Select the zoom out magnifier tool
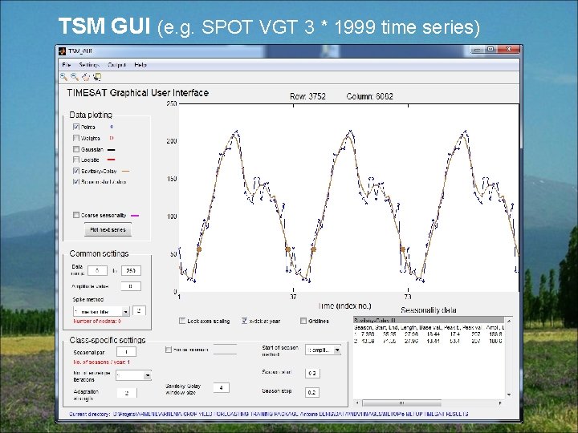Screen dimensions: 578x433 point(75,77)
